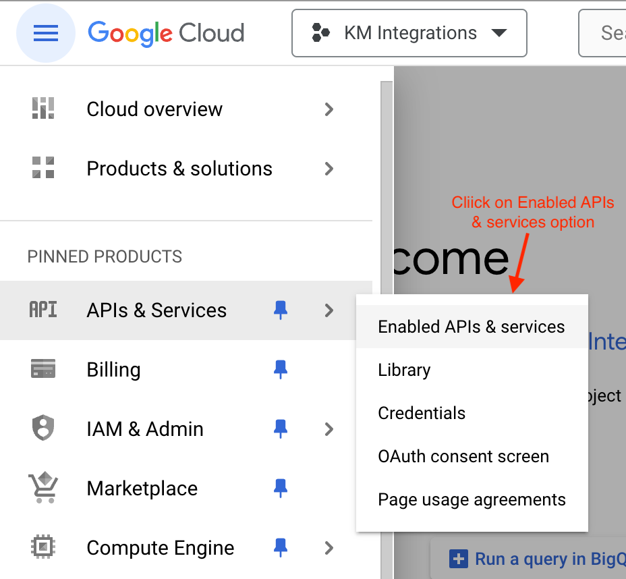Screen dimensions: 626x579
Task: Click the PINNED PRODUCTS heading text
Action: tap(105, 256)
